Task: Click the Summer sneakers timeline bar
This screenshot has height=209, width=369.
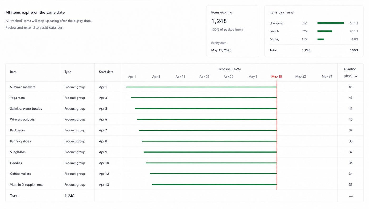Action: coord(201,87)
